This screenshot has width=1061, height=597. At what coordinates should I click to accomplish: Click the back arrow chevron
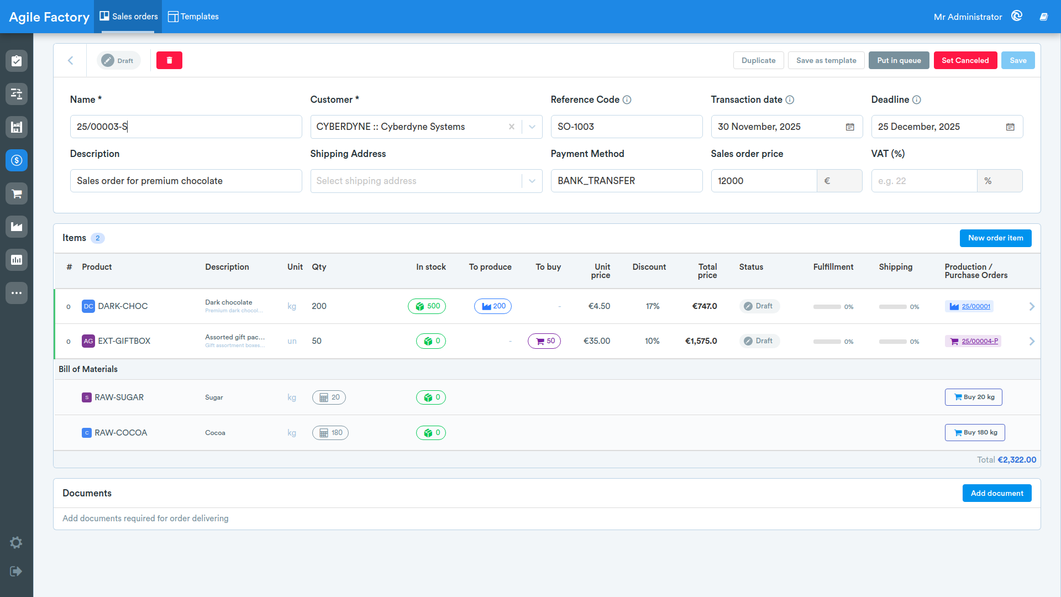tap(70, 60)
